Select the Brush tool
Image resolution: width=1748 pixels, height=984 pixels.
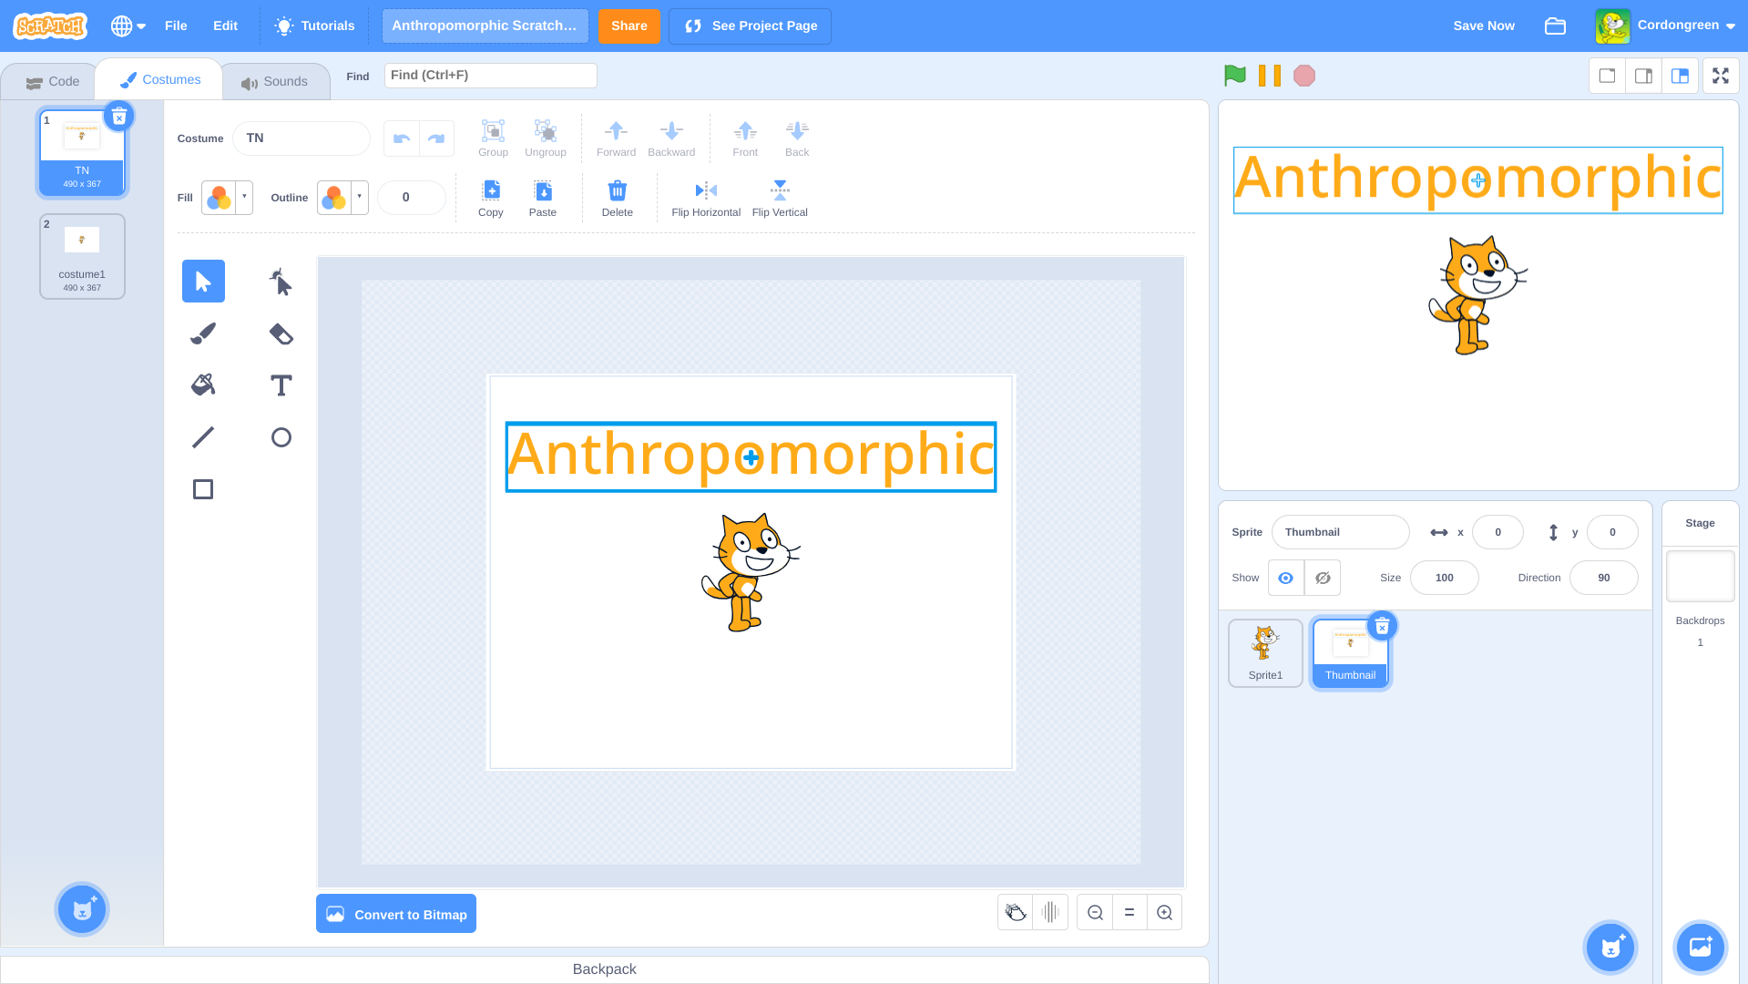point(202,333)
